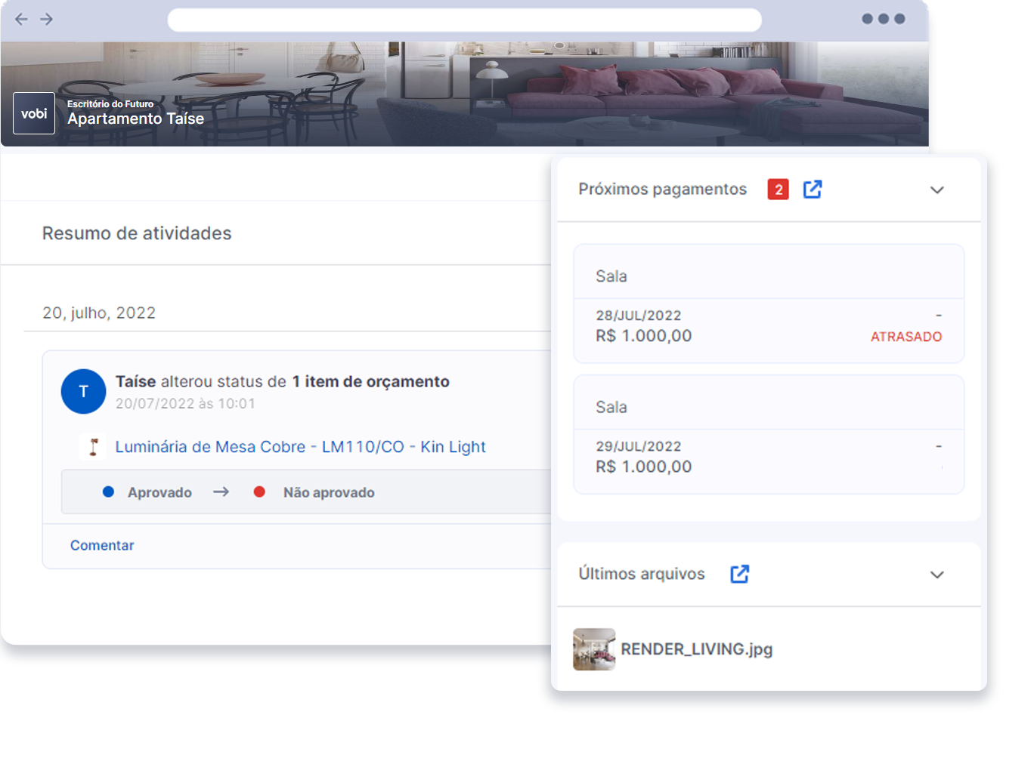Click the red notification badge showing 2

coord(778,189)
